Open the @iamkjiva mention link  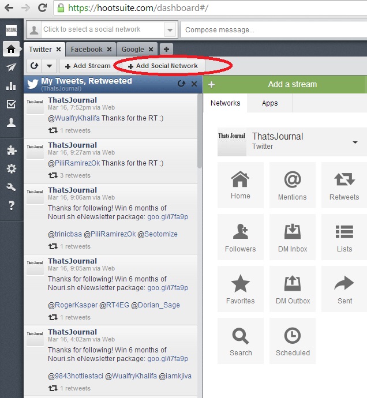tap(175, 376)
